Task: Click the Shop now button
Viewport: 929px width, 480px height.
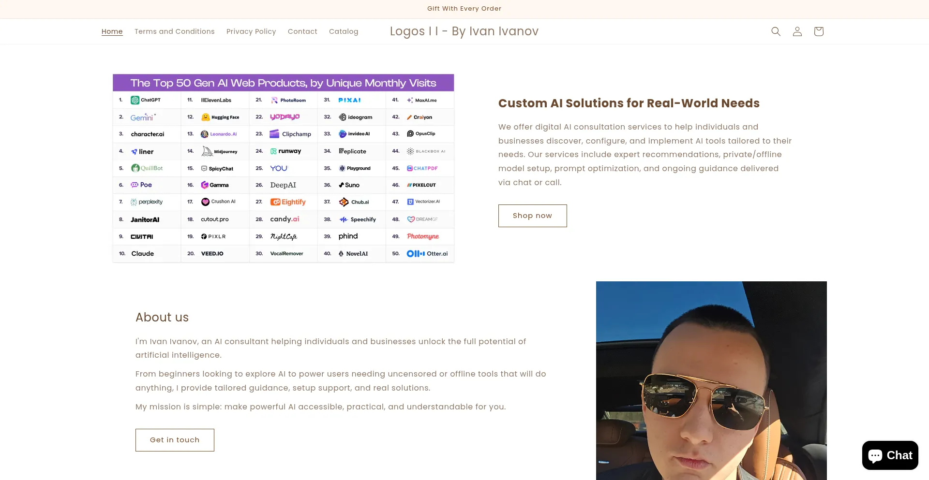Action: click(532, 216)
